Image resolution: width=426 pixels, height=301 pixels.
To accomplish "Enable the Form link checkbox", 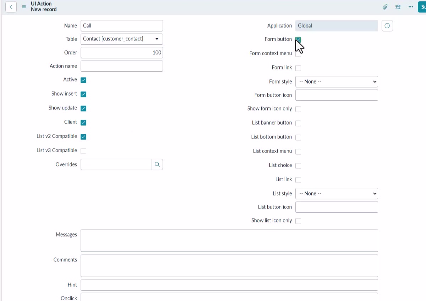I will (x=298, y=68).
